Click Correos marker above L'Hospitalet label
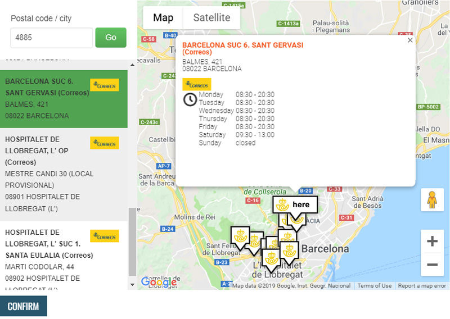This screenshot has height=319, width=450. [271, 260]
